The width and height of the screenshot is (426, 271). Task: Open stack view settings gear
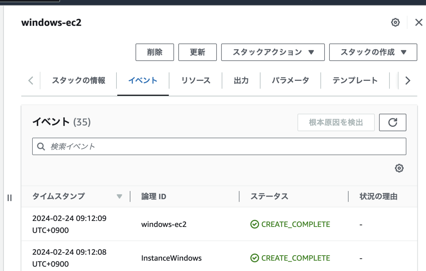(x=395, y=22)
